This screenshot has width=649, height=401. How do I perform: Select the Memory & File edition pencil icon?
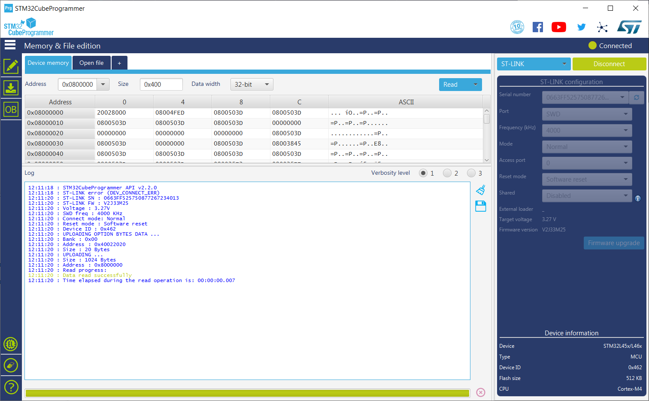coord(11,66)
